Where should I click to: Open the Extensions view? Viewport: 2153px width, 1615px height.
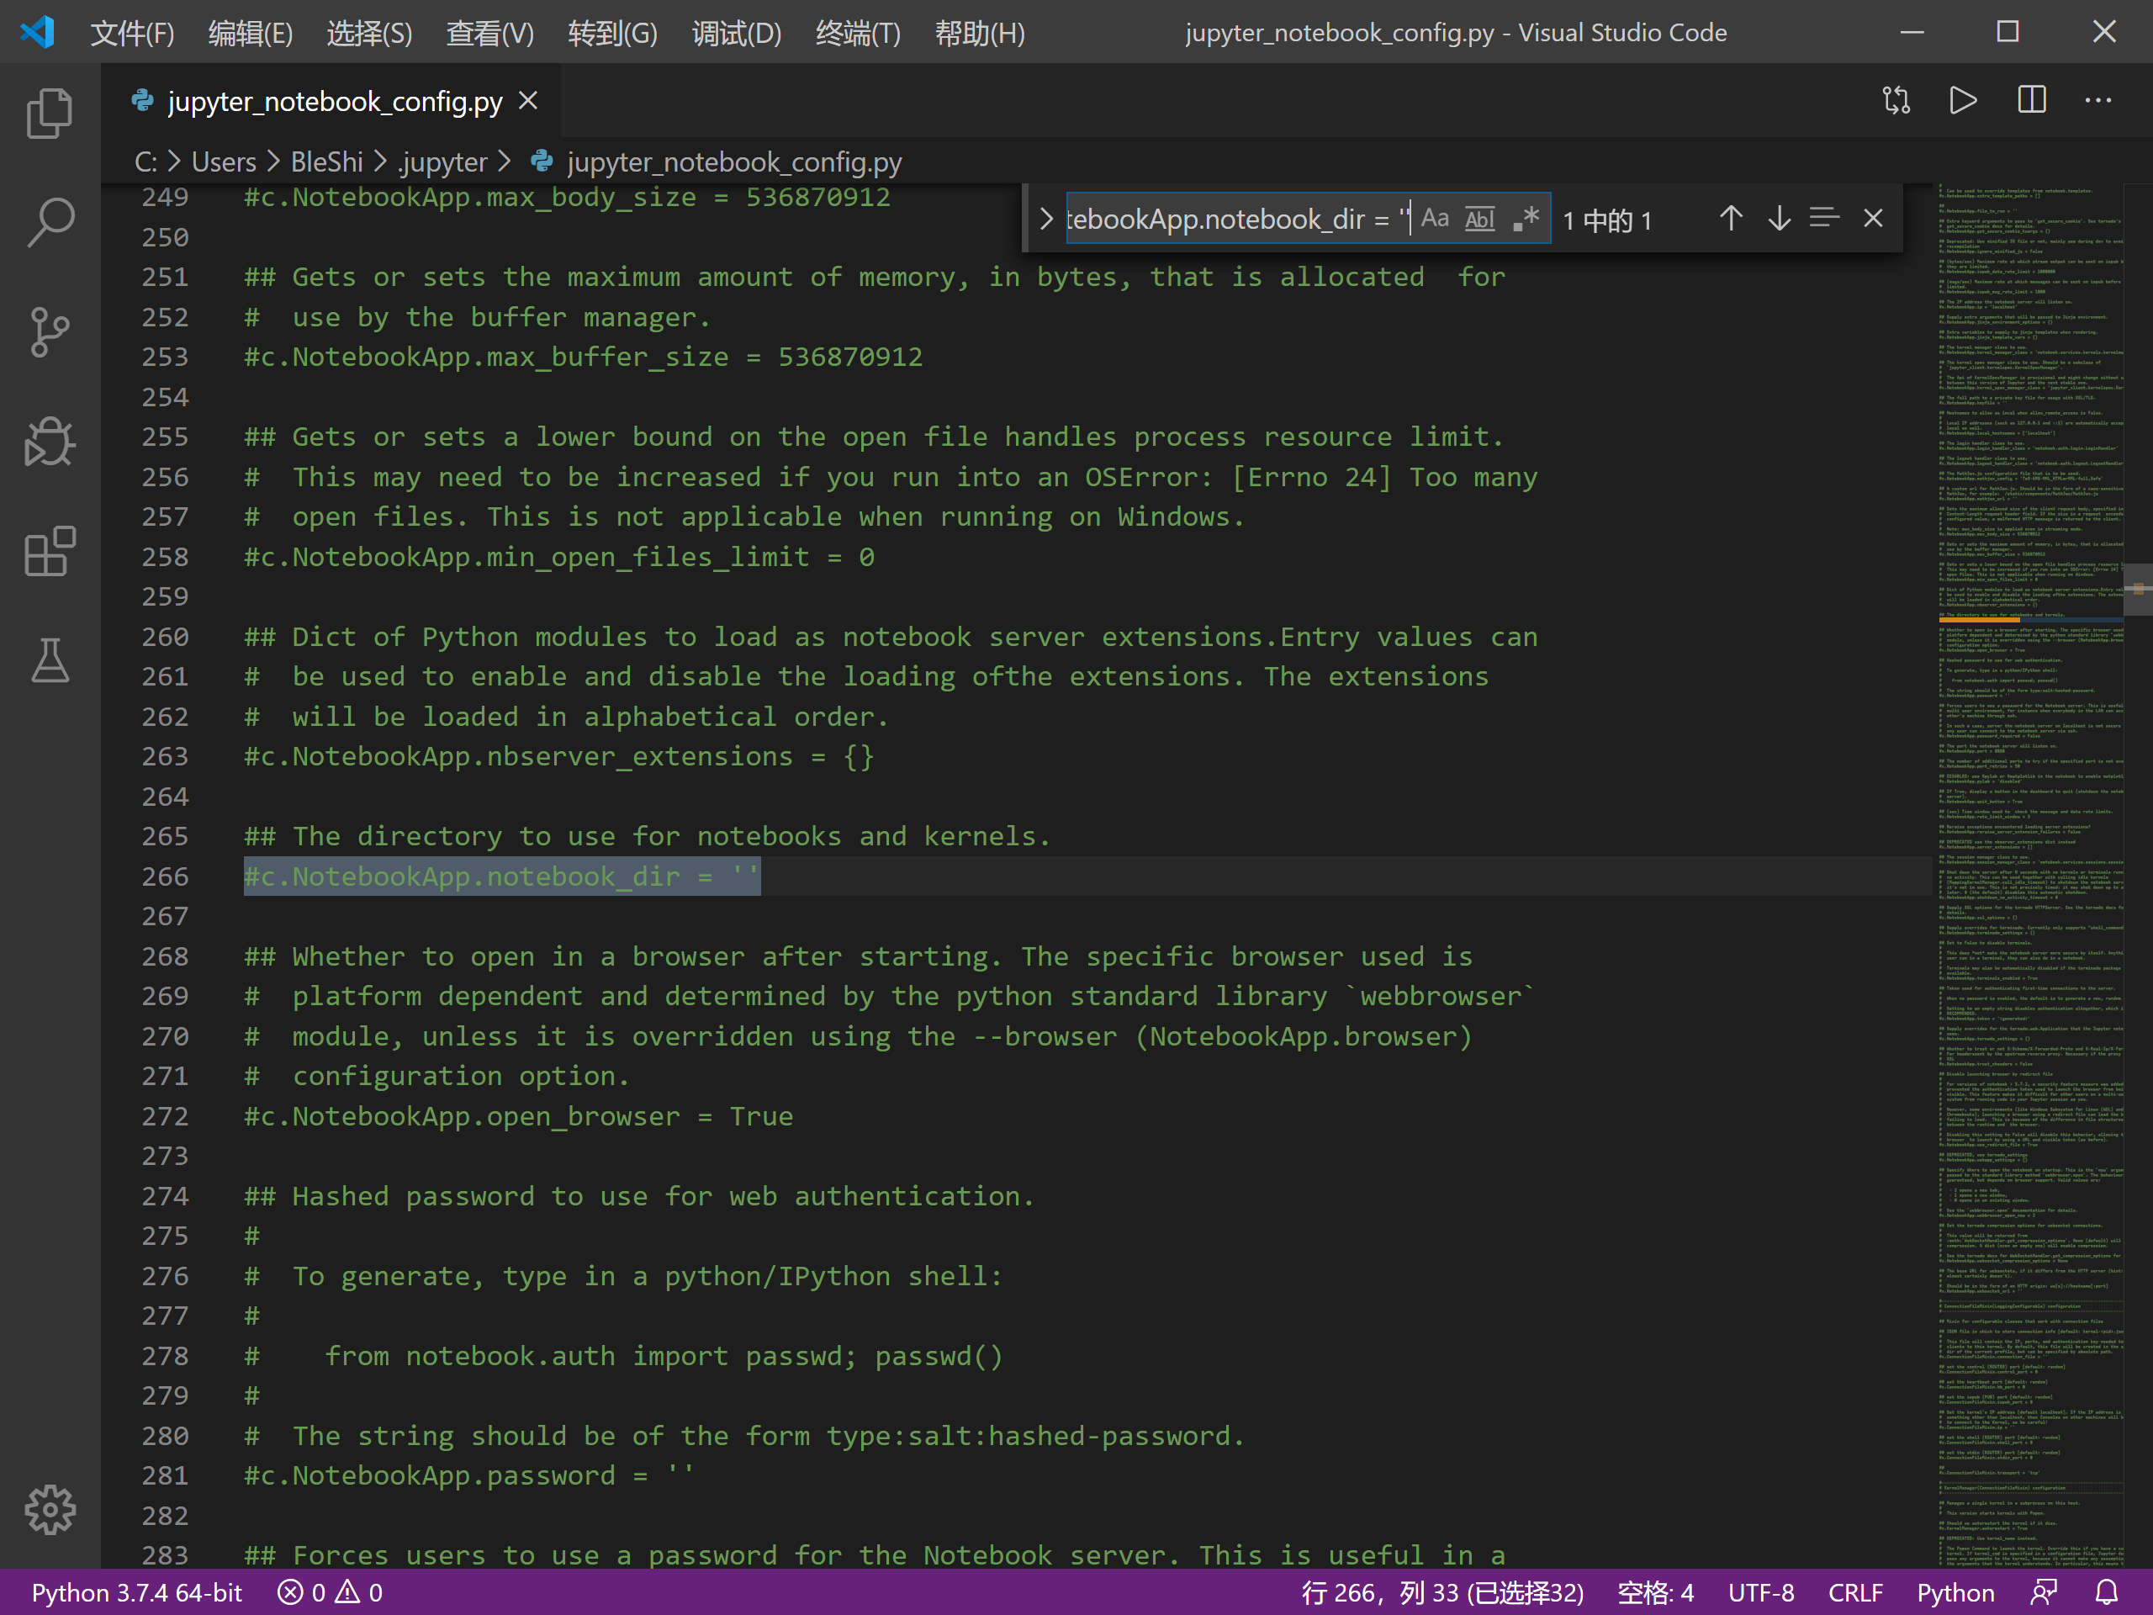point(50,552)
